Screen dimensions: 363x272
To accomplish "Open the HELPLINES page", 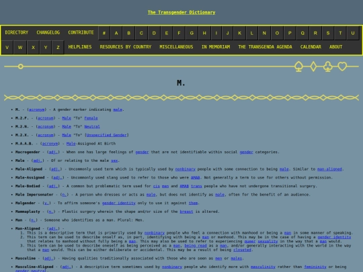I will pos(80,47).
